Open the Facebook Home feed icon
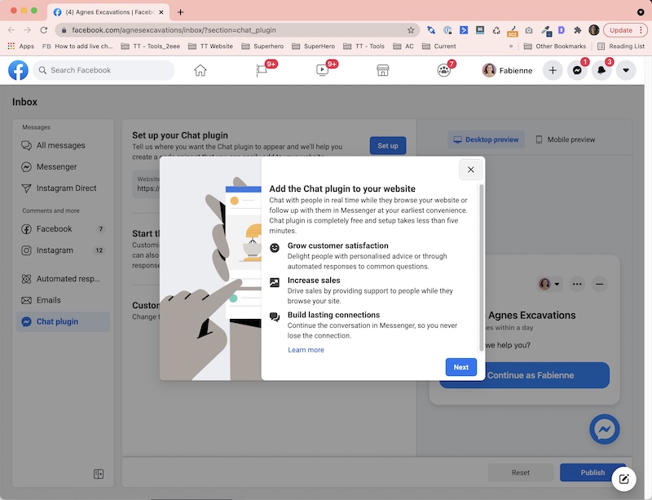 pos(200,70)
